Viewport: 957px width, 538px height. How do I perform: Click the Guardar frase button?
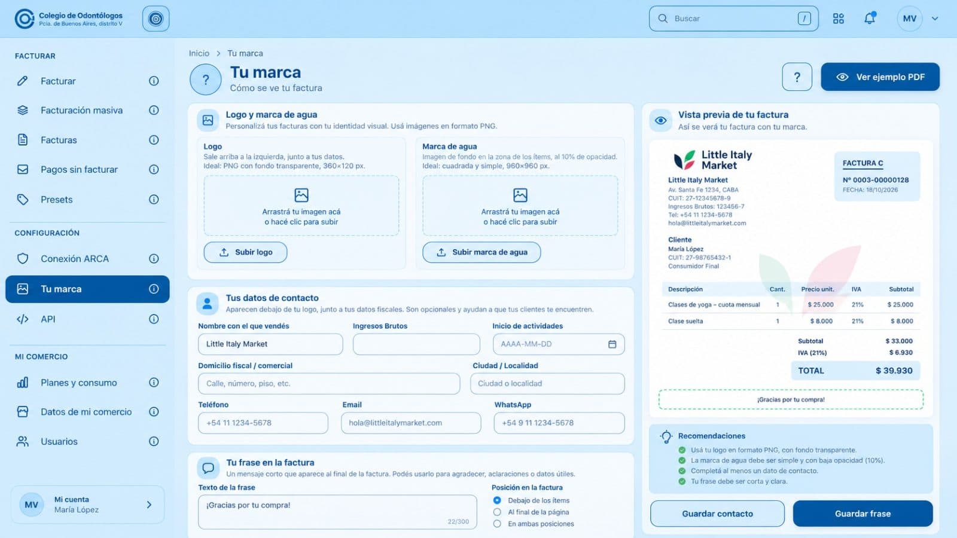click(x=862, y=513)
